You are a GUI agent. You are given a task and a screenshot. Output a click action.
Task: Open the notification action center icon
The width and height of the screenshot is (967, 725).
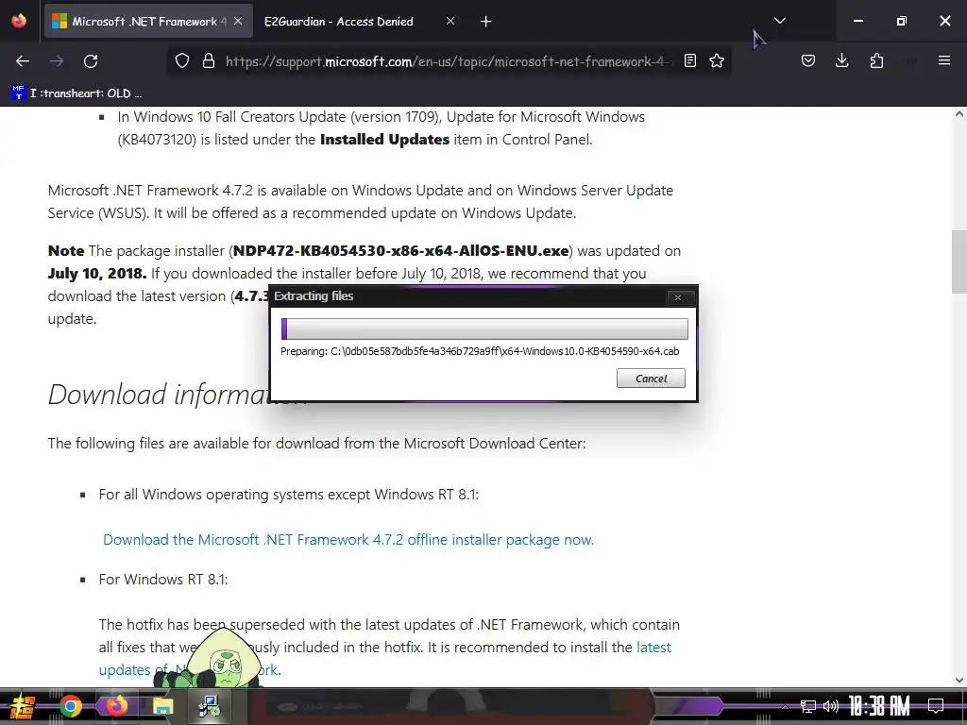pyautogui.click(x=936, y=706)
